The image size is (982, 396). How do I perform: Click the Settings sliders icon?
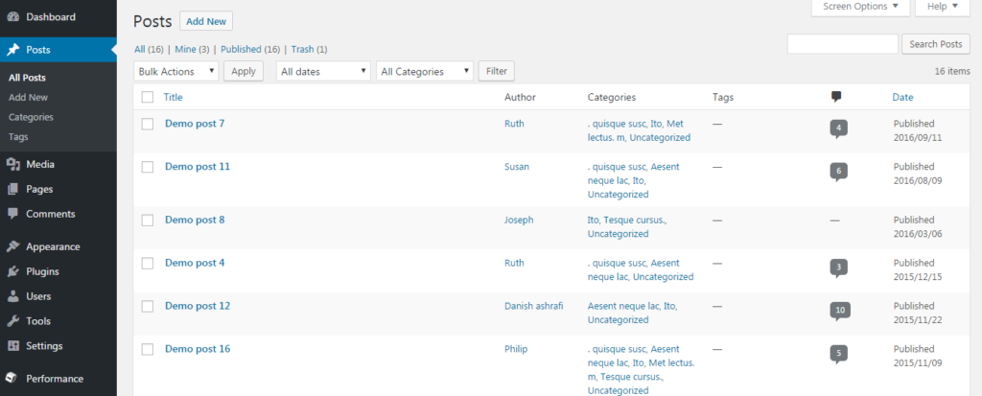coord(12,345)
